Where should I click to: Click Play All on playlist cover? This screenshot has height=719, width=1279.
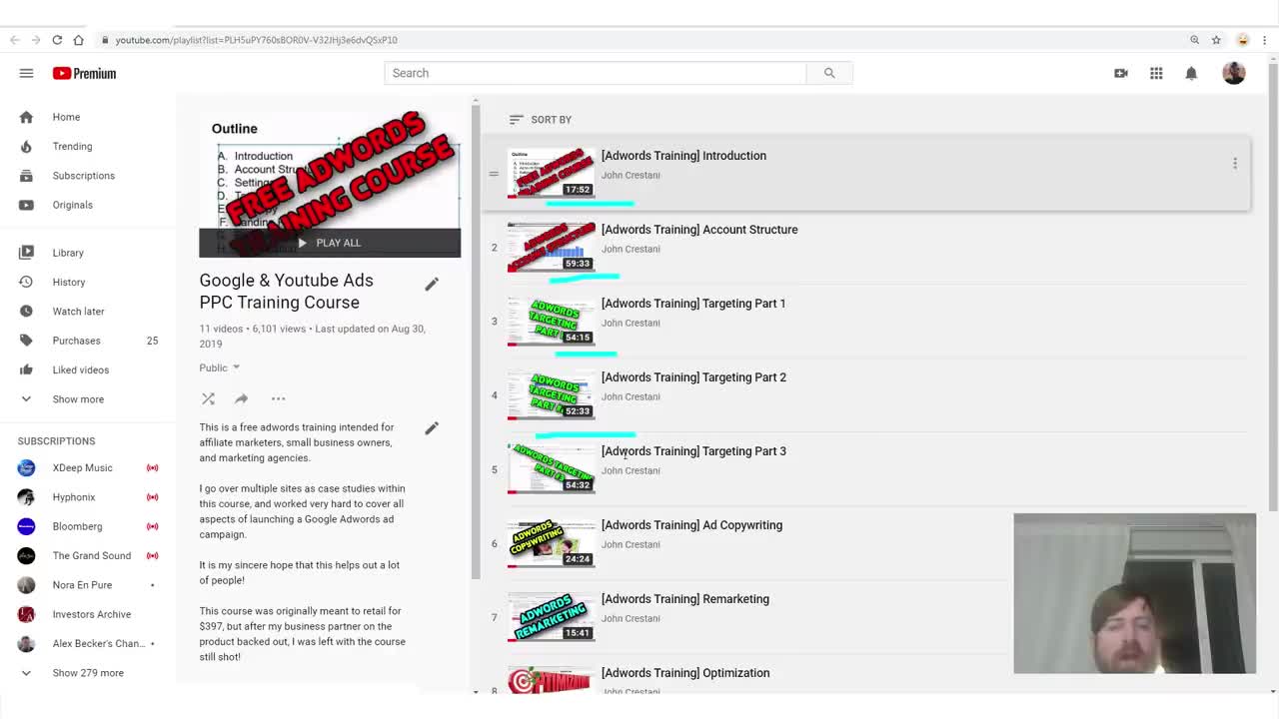[330, 243]
